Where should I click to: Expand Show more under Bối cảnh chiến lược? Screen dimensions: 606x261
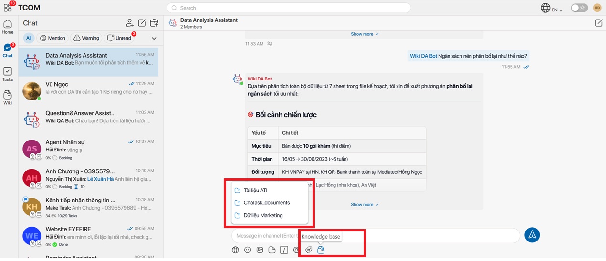coord(365,205)
